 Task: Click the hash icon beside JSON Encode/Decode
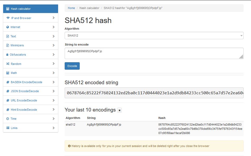[8, 91]
